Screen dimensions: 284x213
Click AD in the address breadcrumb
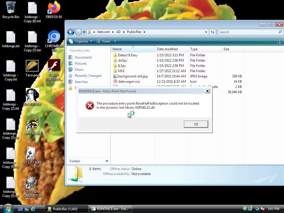pyautogui.click(x=118, y=32)
